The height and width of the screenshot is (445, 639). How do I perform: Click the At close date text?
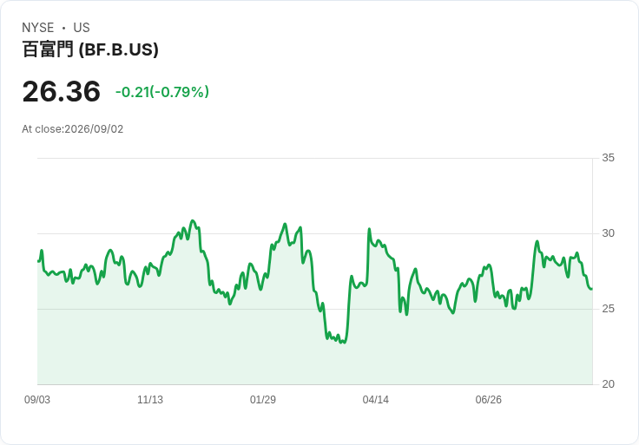pyautogui.click(x=73, y=129)
